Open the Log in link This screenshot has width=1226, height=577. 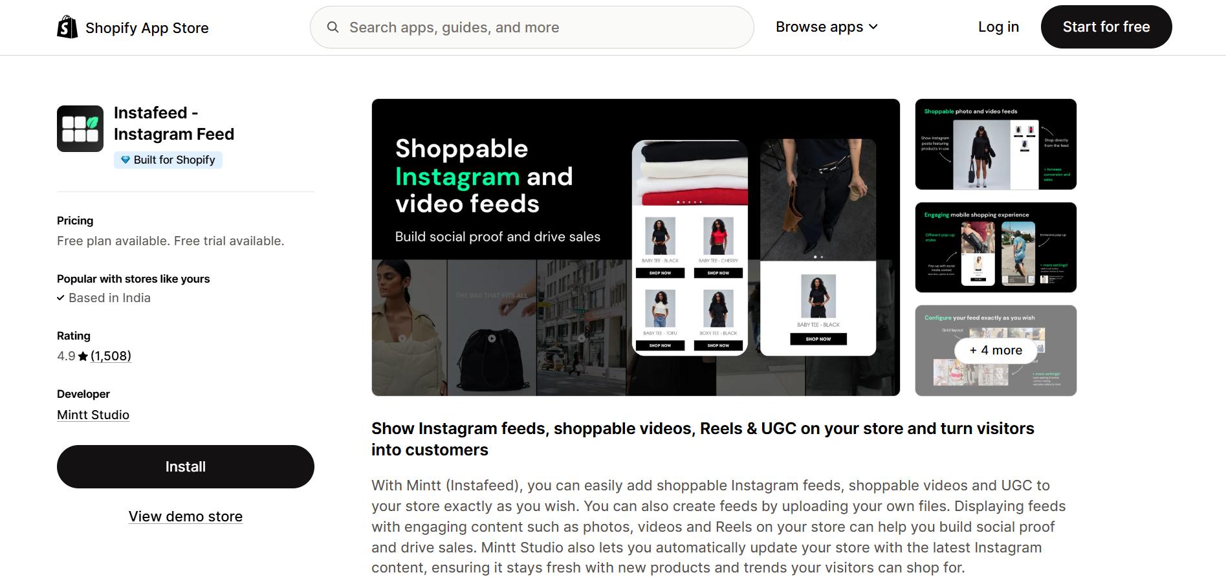pyautogui.click(x=998, y=27)
